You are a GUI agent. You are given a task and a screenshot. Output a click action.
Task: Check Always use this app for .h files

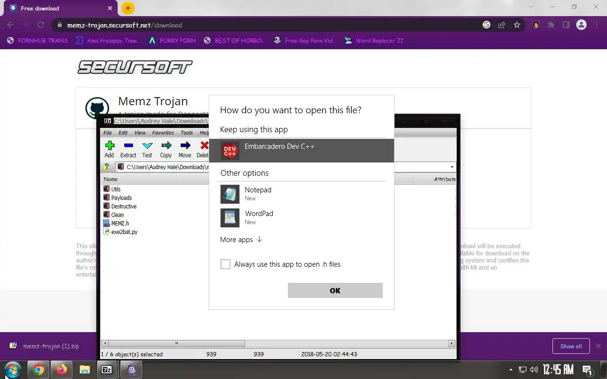[x=225, y=264]
